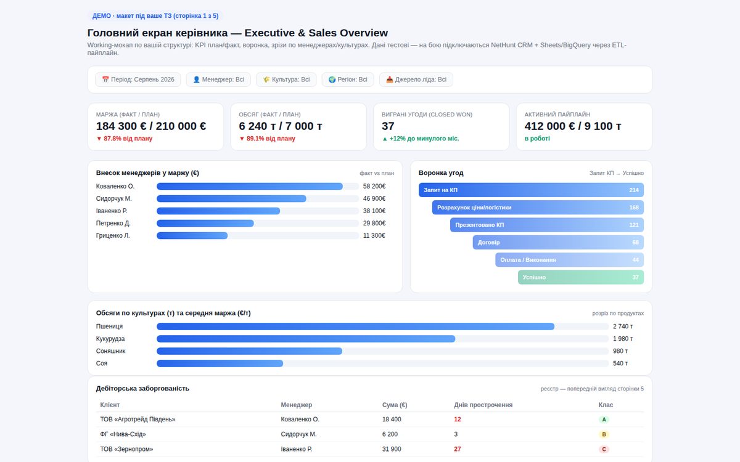Viewport: 740px width, 462px height.
Task: Click the ТОВ «Агротрейд Південь» client cell
Action: pos(138,419)
